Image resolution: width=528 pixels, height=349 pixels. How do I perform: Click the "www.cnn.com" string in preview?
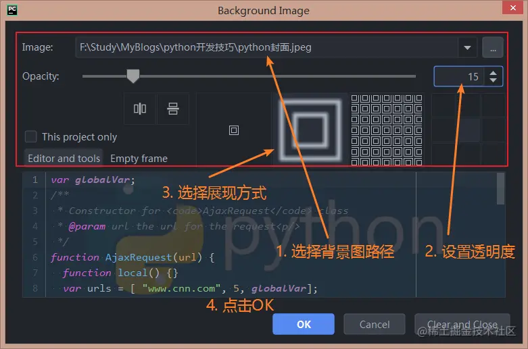pyautogui.click(x=182, y=288)
